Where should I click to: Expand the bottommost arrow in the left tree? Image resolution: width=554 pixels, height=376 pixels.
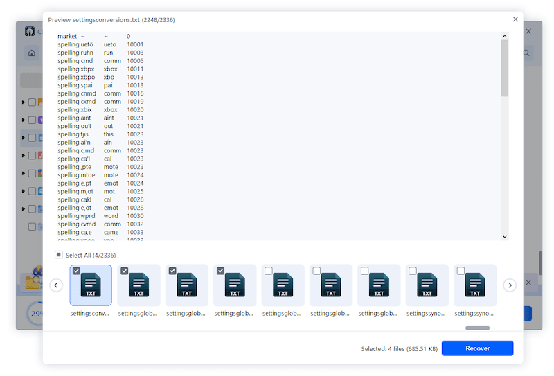click(24, 208)
